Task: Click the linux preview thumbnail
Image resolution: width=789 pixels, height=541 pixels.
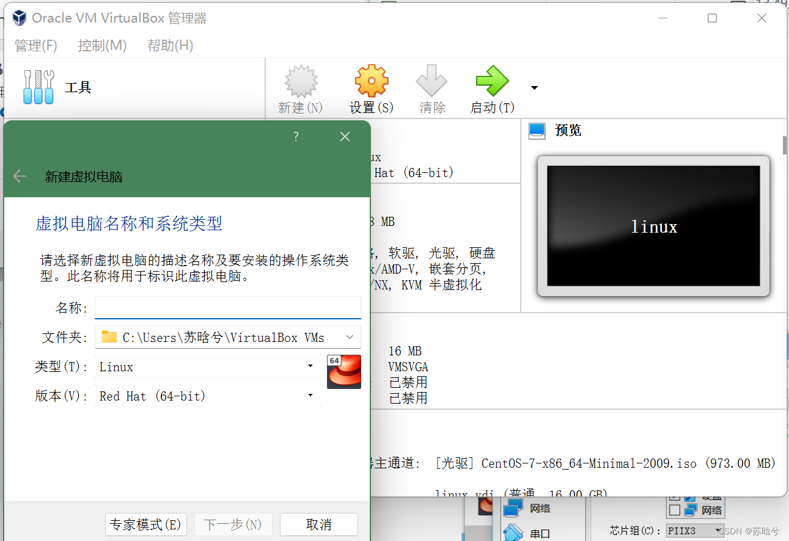Action: coord(653,227)
